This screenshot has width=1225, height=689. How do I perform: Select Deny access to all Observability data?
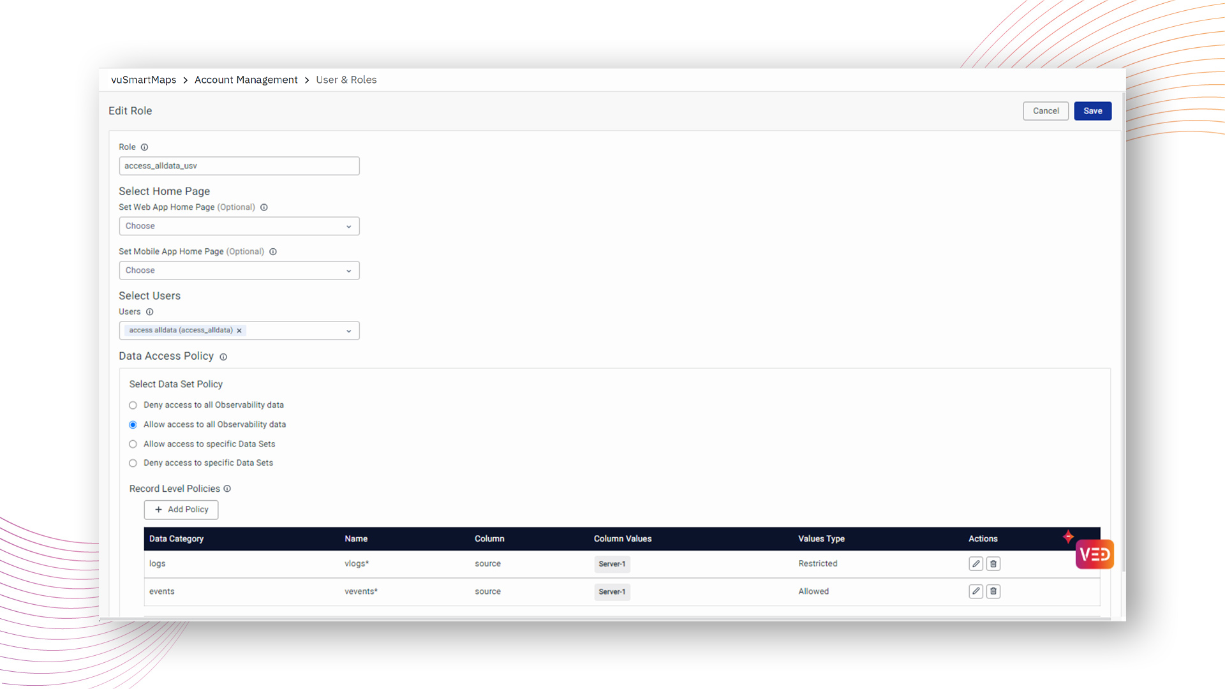[133, 405]
